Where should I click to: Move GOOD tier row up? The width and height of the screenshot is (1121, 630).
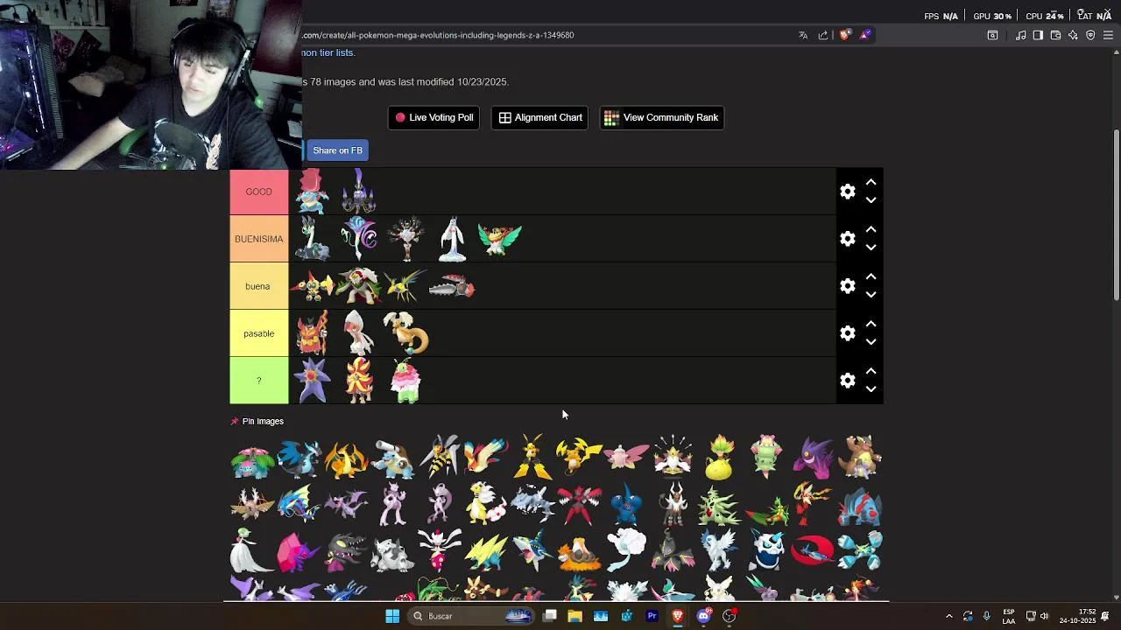click(871, 183)
